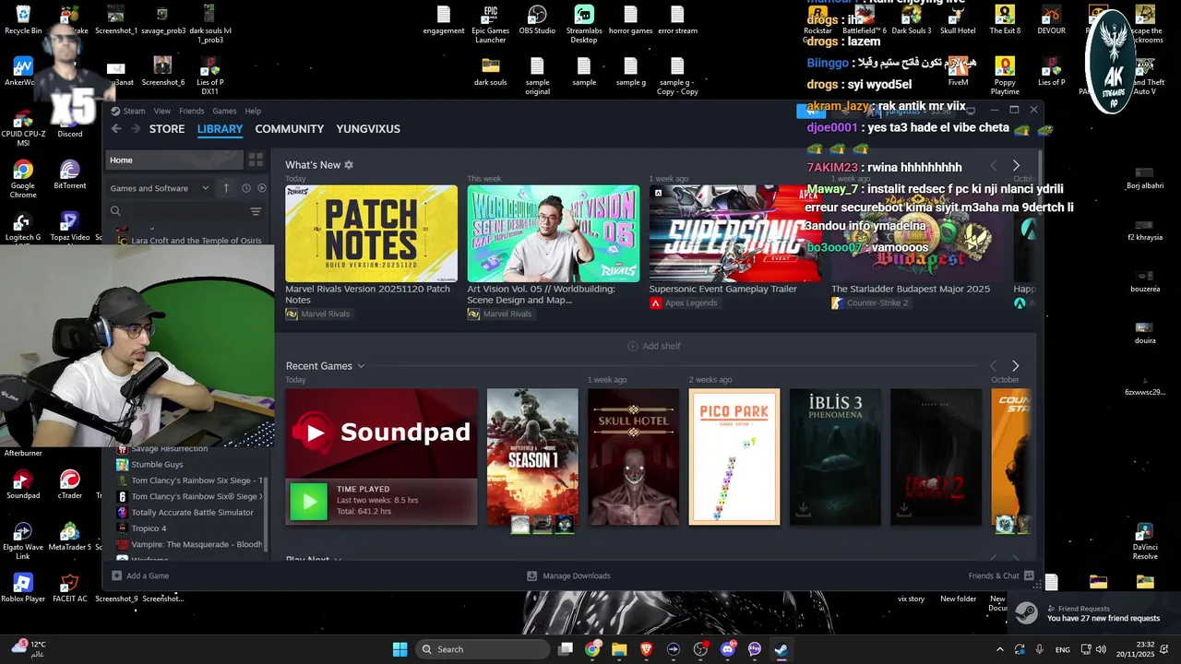Open File Explorer from the taskbar
This screenshot has width=1181, height=664.
coord(619,649)
